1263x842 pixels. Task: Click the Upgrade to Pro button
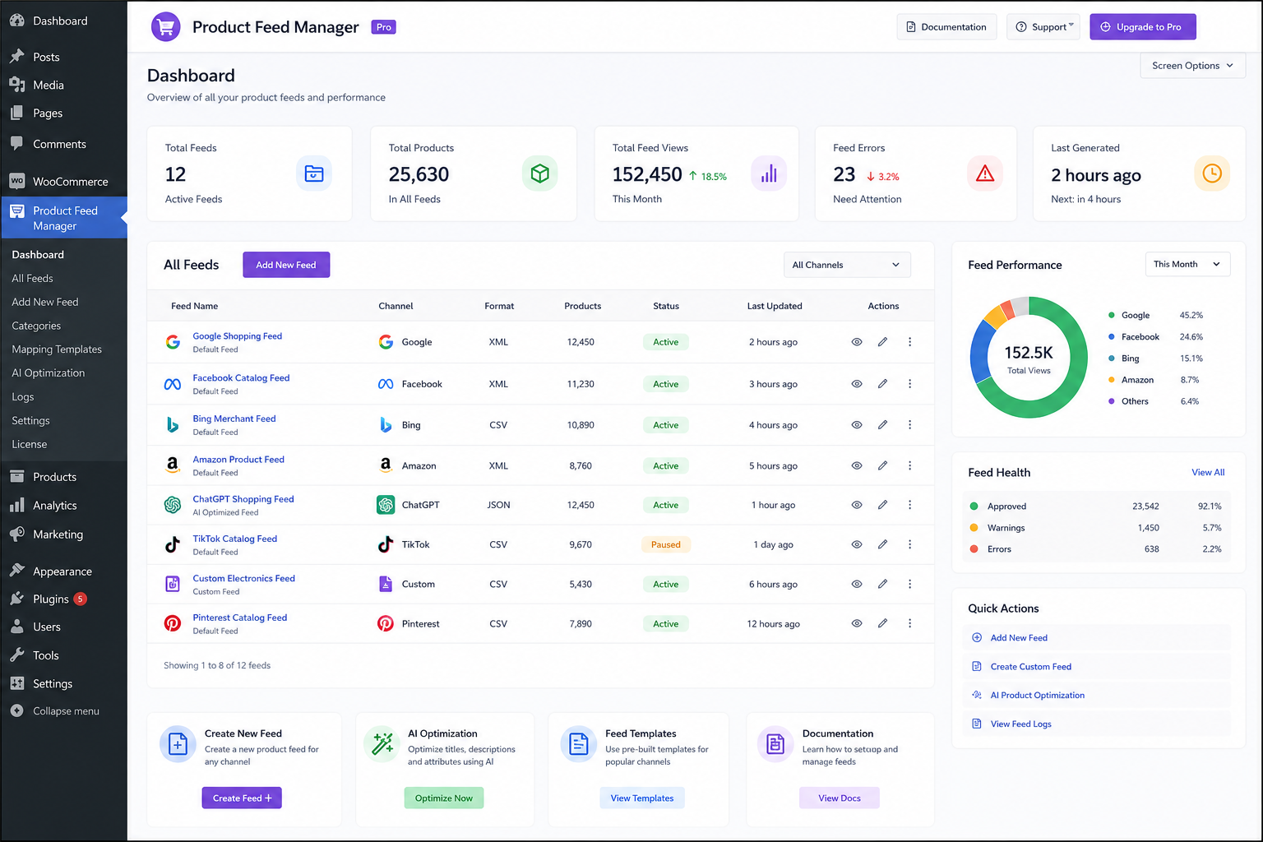1143,27
